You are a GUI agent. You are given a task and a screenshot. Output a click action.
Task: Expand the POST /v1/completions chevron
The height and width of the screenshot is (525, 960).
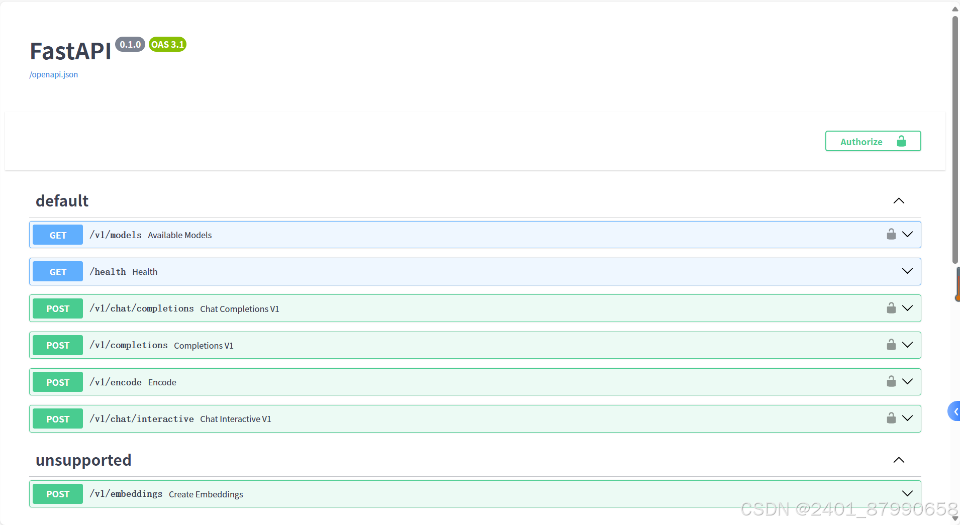(x=907, y=345)
